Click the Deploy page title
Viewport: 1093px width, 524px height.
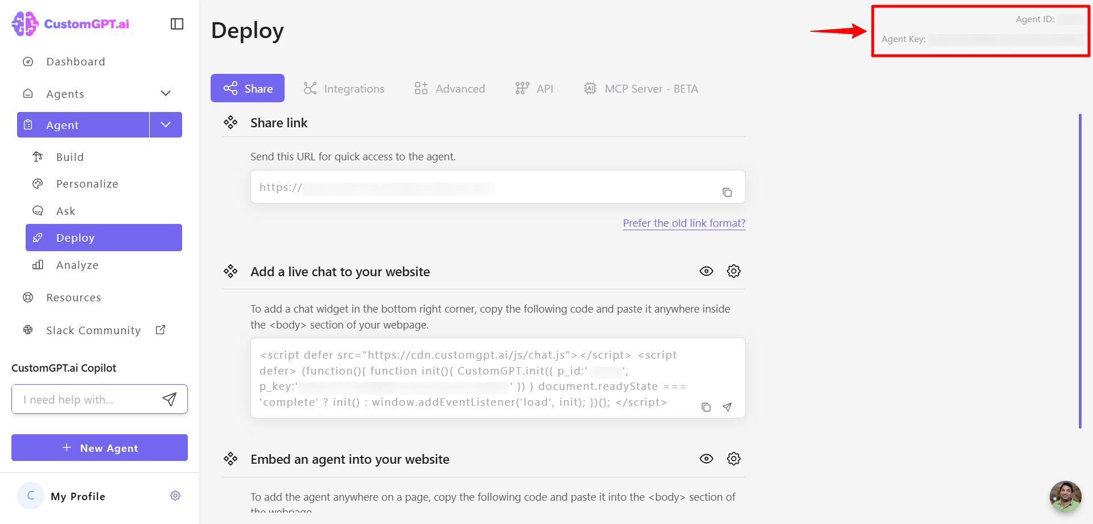(248, 30)
